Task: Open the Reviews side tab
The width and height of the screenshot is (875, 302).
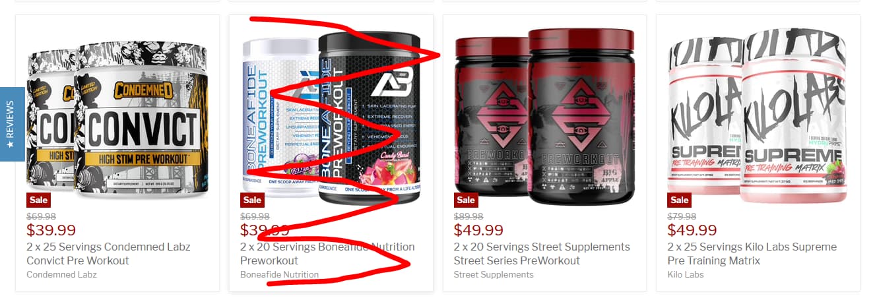Action: click(13, 124)
